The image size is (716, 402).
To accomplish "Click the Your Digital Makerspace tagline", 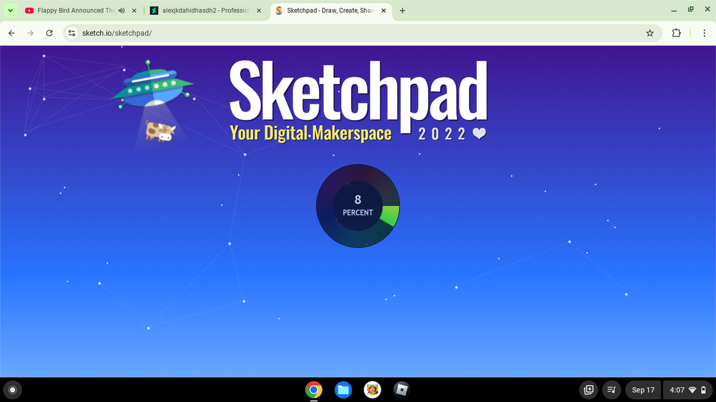I will click(x=310, y=133).
